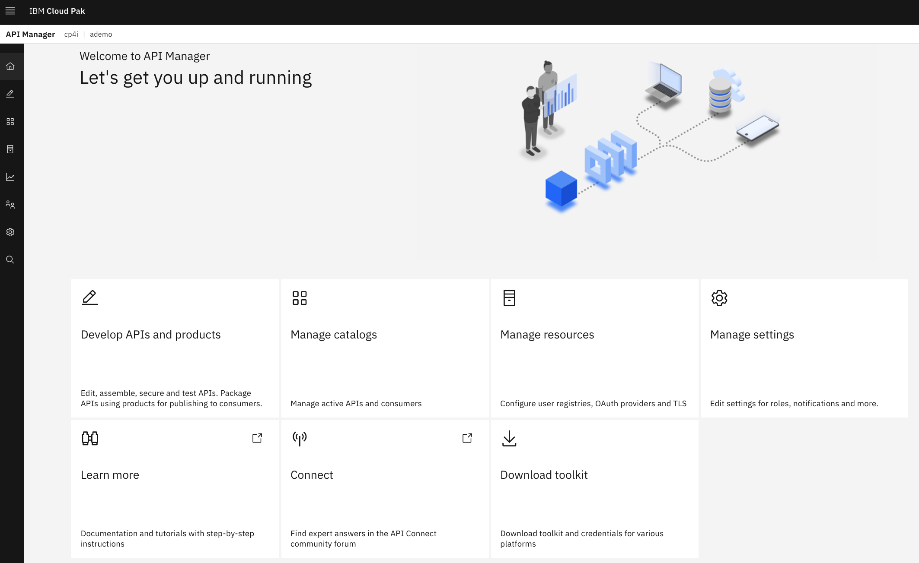Open the Analytics chart icon in the sidebar
This screenshot has width=919, height=563.
(x=10, y=177)
